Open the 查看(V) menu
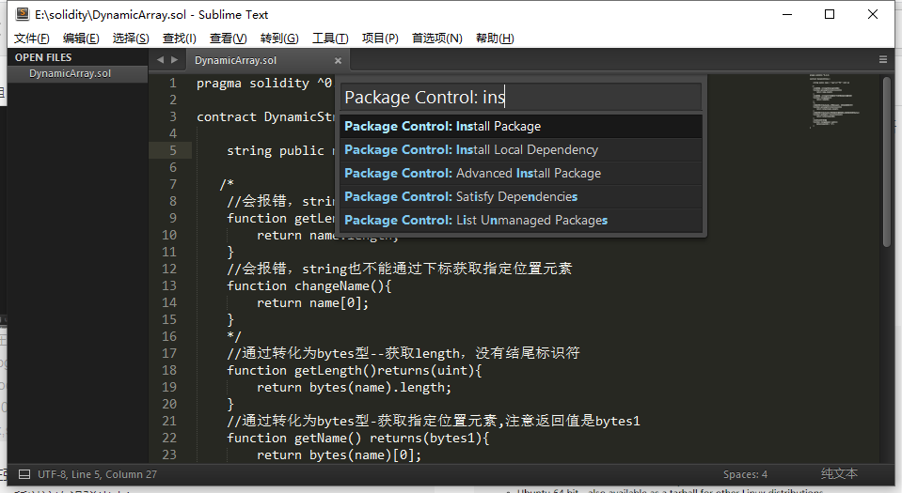The height and width of the screenshot is (493, 902). [x=229, y=38]
